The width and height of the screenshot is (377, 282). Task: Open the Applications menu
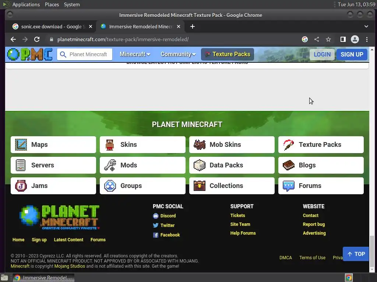26,4
